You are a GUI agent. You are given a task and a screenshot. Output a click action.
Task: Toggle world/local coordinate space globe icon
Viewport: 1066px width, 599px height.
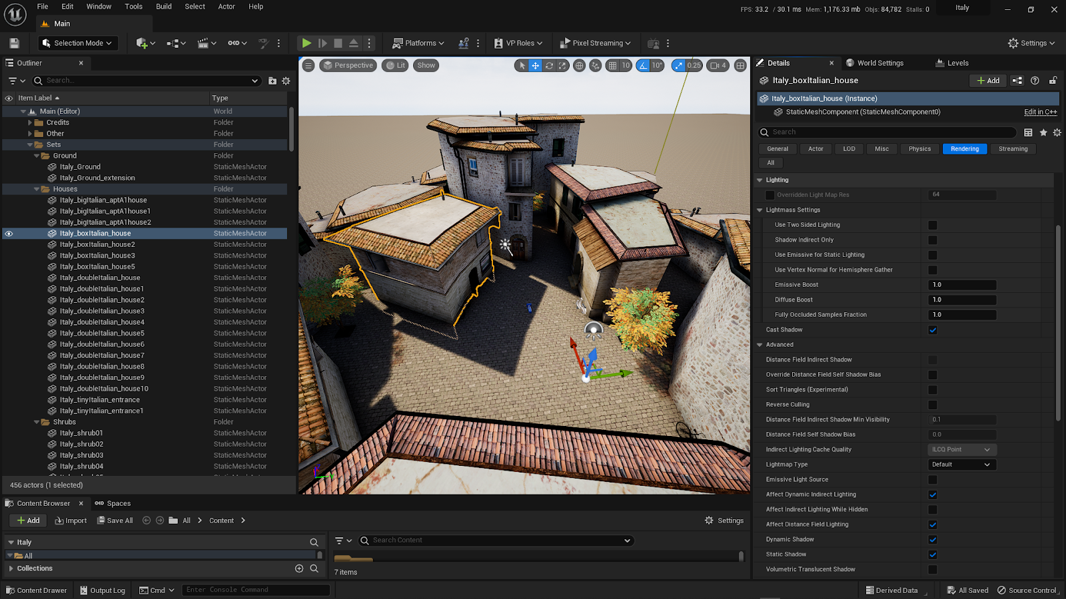[x=580, y=65]
